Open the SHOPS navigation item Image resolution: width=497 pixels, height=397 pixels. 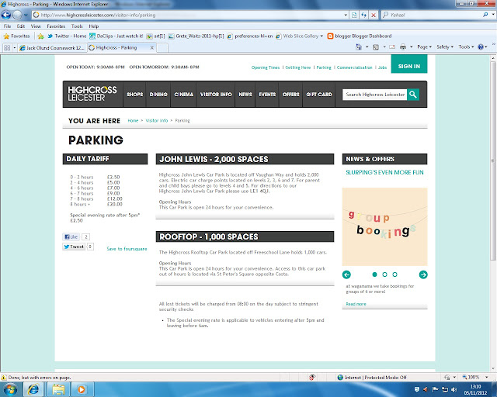134,95
